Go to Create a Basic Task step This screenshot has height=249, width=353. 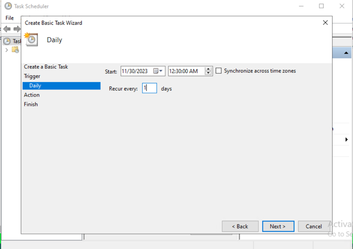[x=46, y=67]
